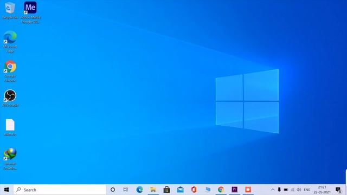The height and width of the screenshot is (195, 347).
Task: Select the Microsoft Edge desktop shortcut
Action: pos(10,42)
